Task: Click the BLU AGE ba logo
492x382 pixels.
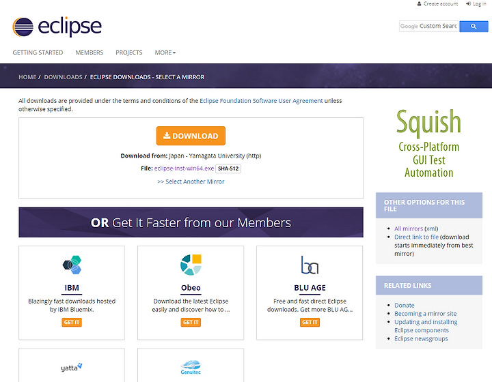Action: coord(310,265)
